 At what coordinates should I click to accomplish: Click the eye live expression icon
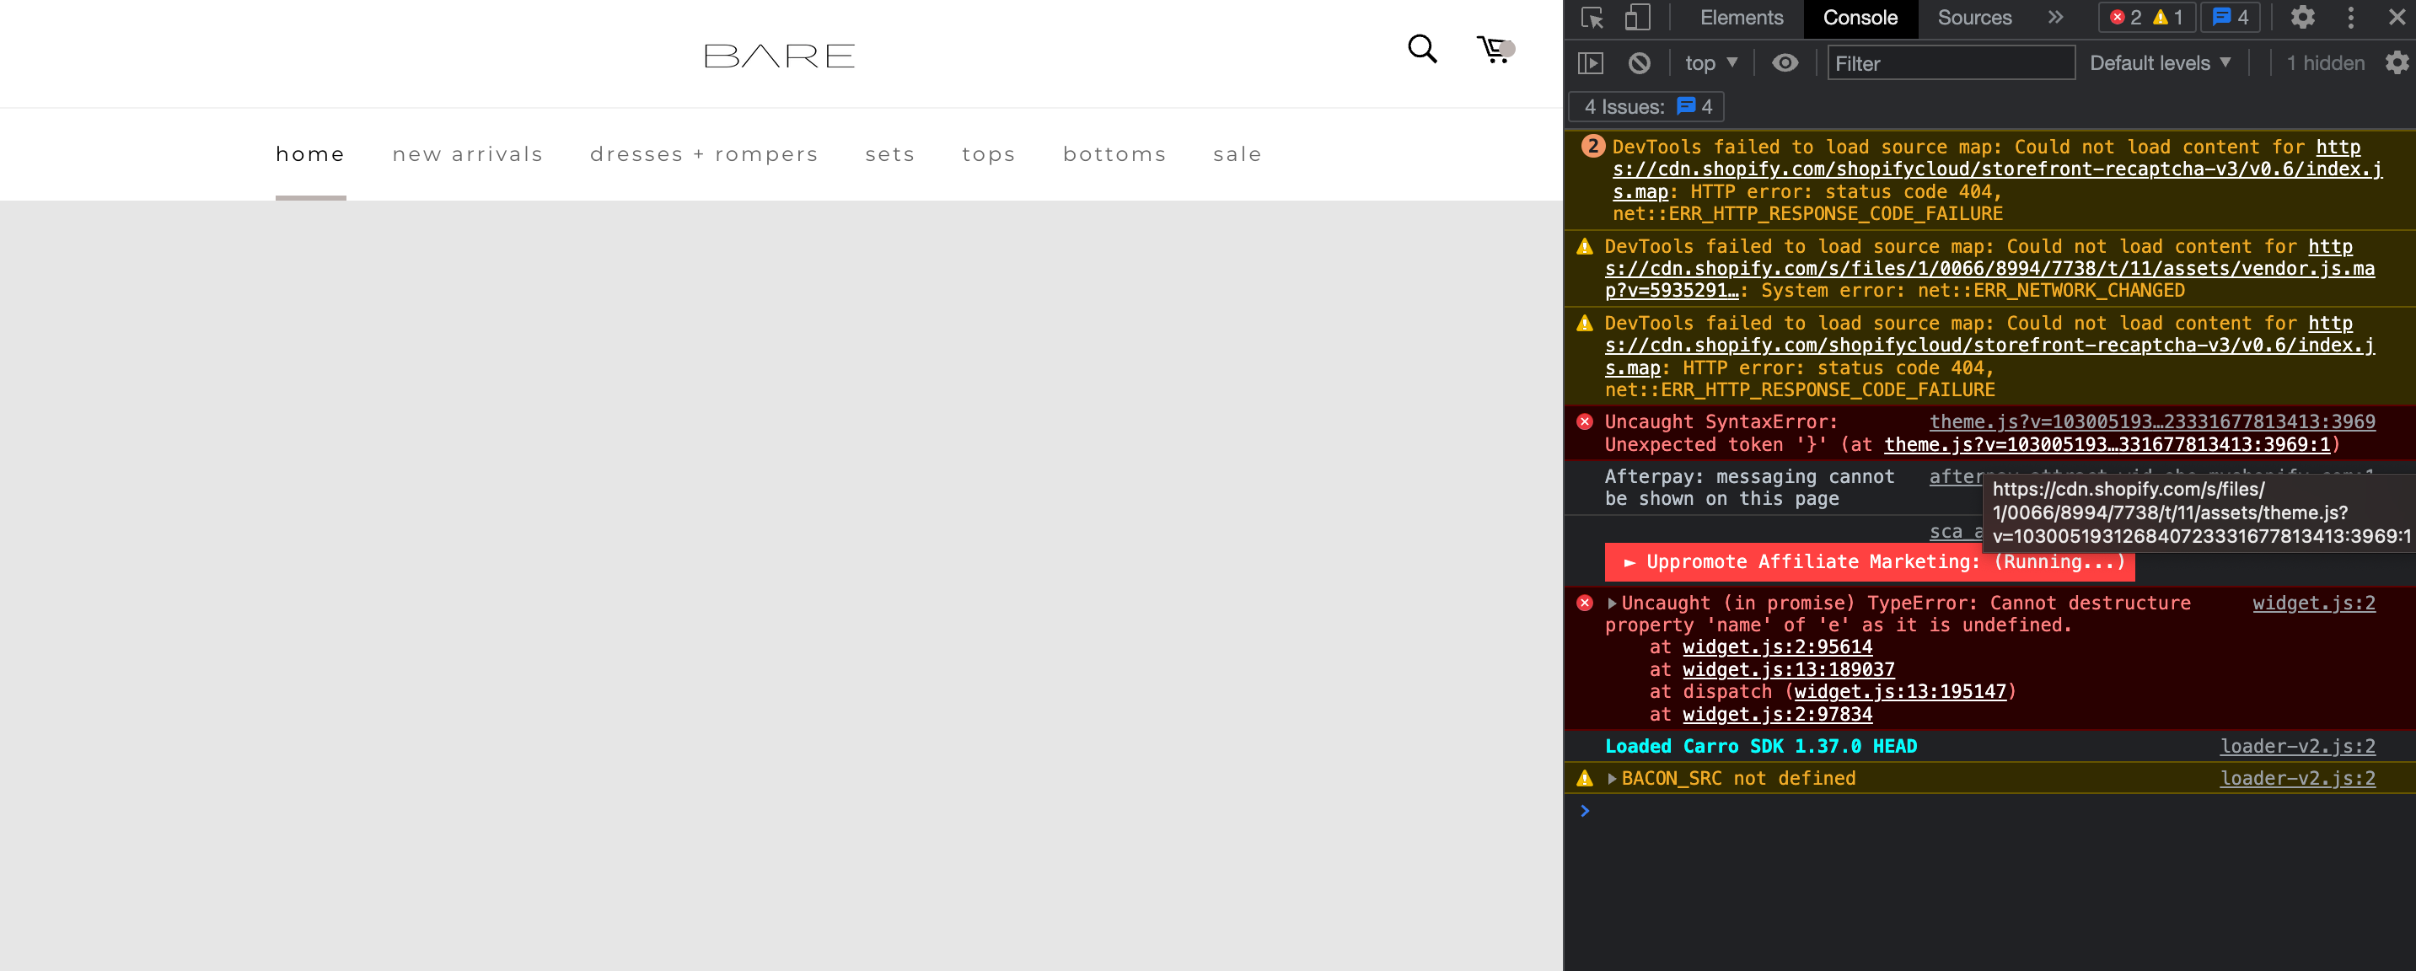click(1785, 63)
